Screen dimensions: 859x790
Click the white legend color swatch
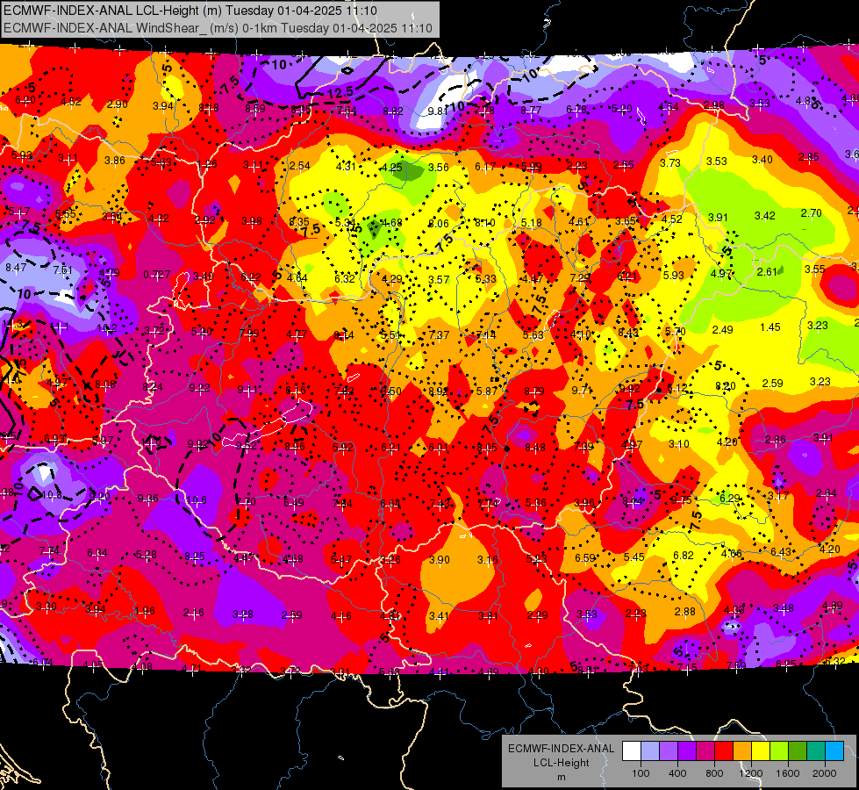pyautogui.click(x=632, y=751)
